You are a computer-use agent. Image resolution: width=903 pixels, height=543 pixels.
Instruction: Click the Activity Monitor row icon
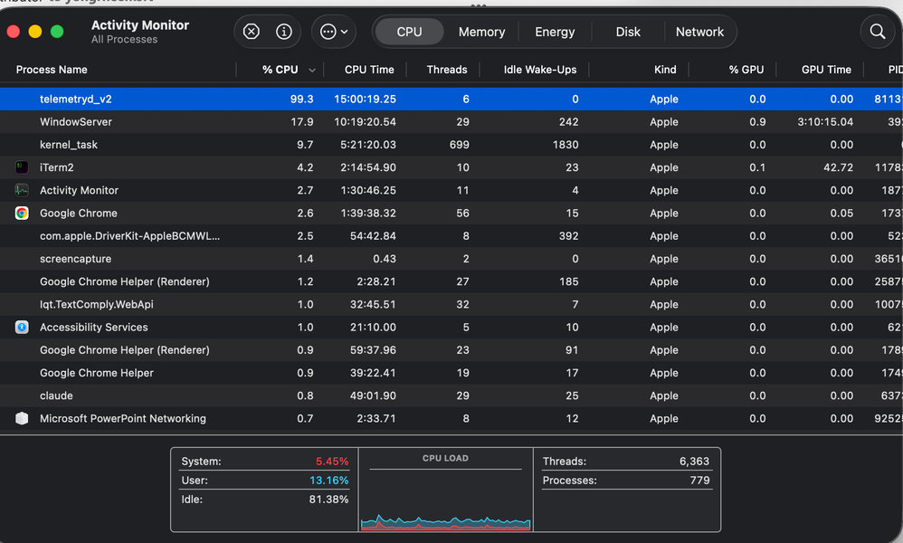[22, 190]
